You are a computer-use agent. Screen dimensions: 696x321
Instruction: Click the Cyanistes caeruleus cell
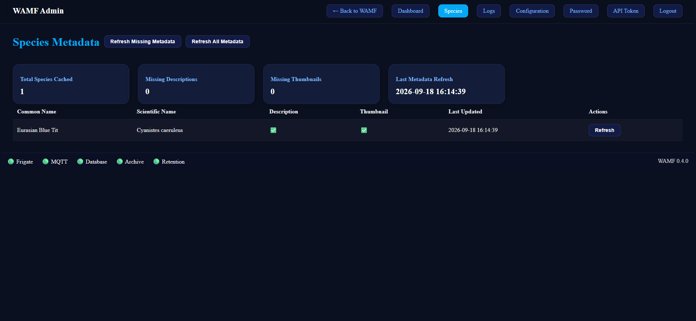pos(160,130)
